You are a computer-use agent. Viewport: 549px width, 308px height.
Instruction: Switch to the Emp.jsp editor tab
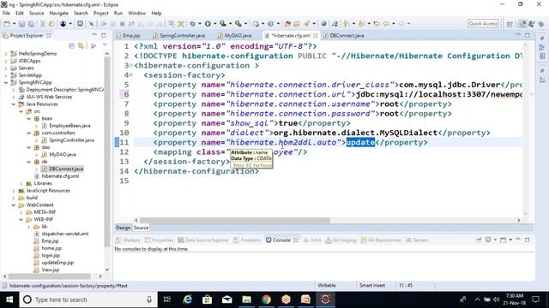click(x=129, y=36)
